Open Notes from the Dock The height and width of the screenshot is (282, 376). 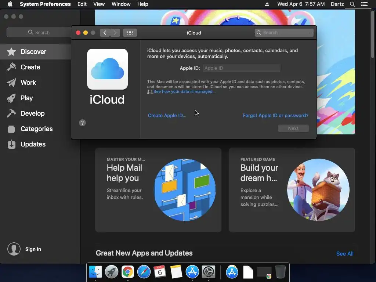(x=176, y=272)
